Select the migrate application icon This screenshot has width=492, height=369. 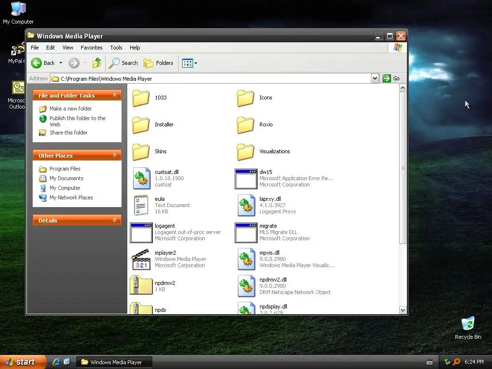[246, 233]
